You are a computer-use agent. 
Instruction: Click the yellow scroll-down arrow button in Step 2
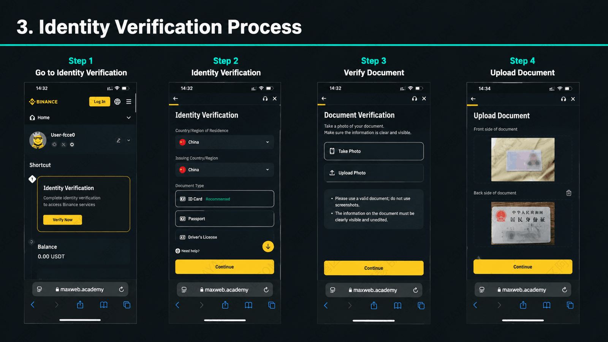pos(268,246)
